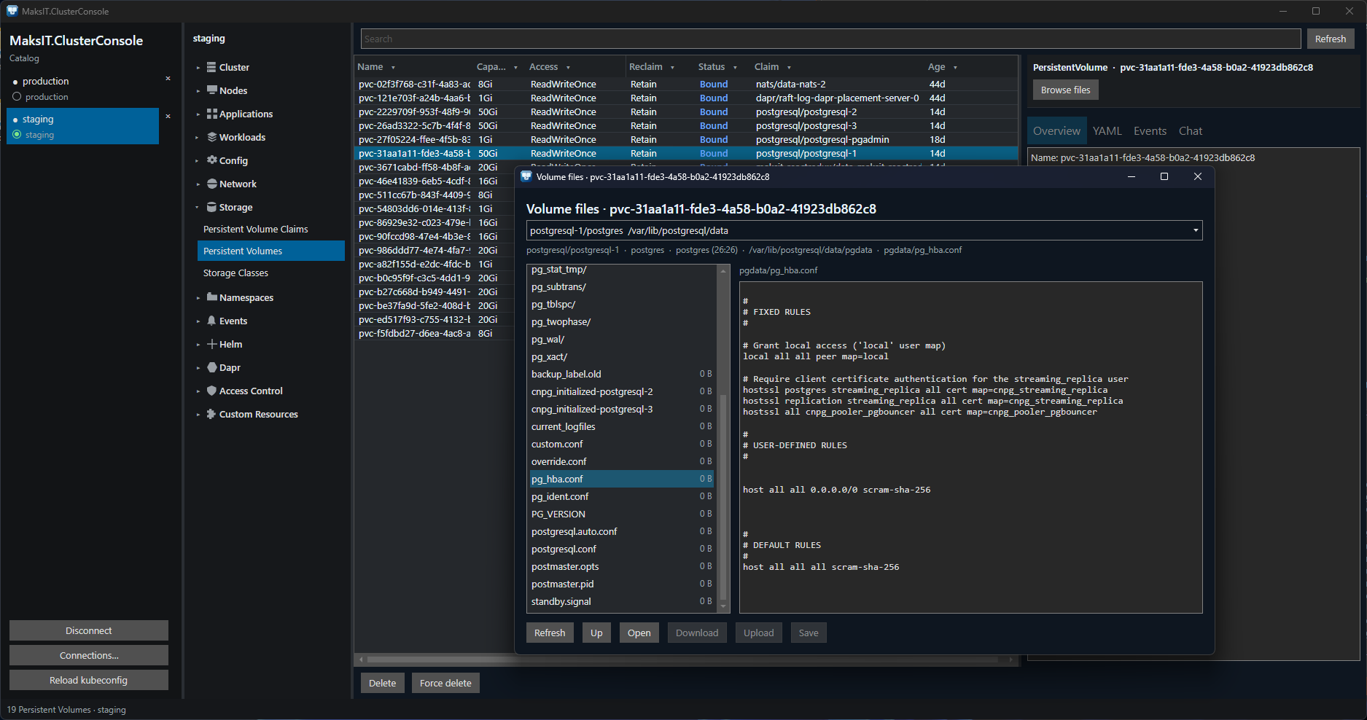This screenshot has height=720, width=1367.
Task: Click the MaksIT.ClusterConsole title bar app icon
Action: (x=12, y=11)
